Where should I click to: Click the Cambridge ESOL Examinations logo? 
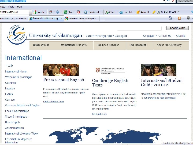point(110,71)
